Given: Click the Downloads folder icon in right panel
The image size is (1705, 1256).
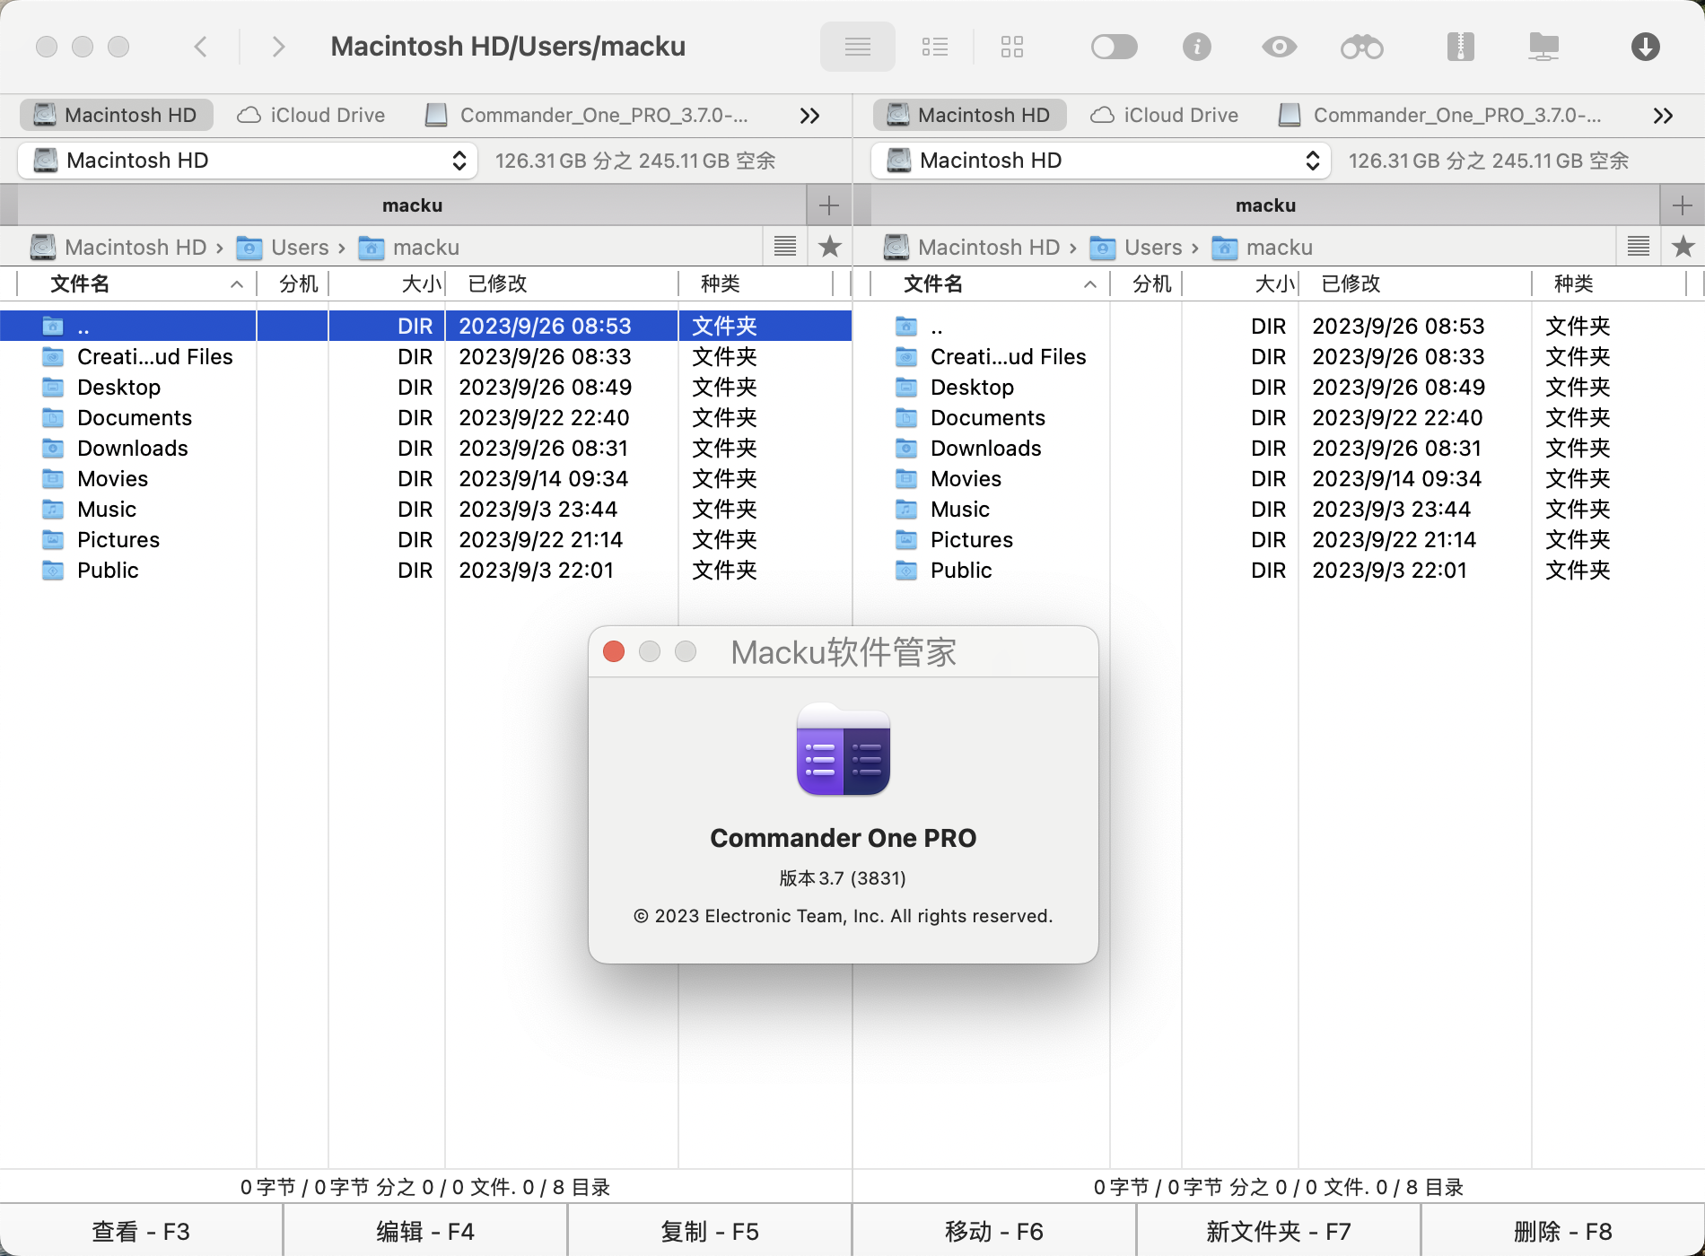Looking at the screenshot, I should [x=907, y=449].
